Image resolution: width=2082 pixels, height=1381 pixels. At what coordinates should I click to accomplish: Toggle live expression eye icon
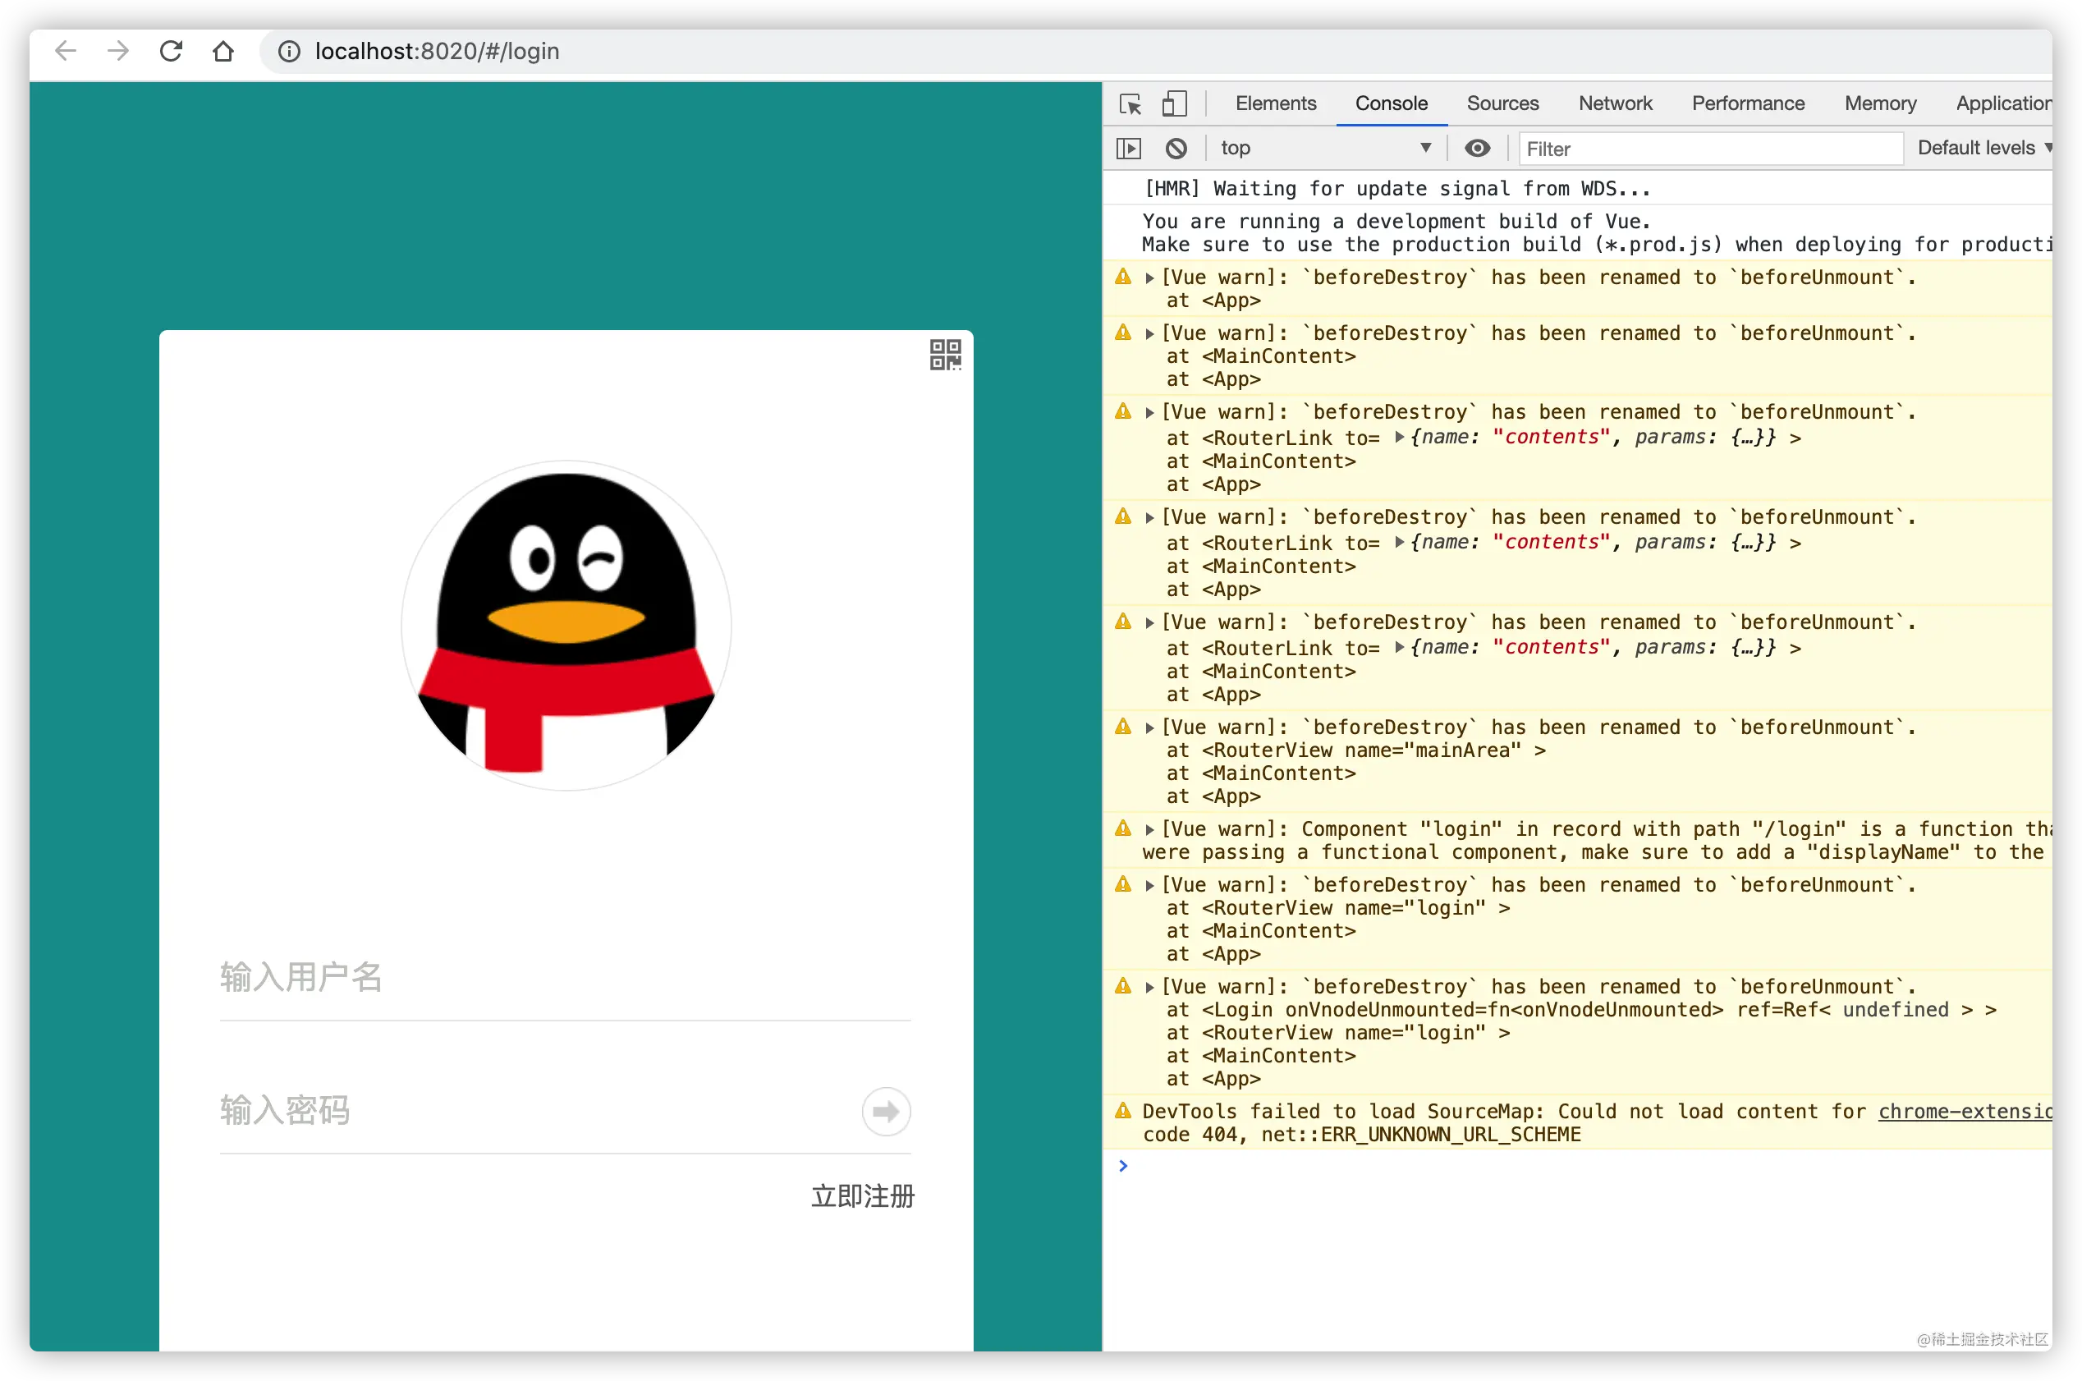[1477, 148]
